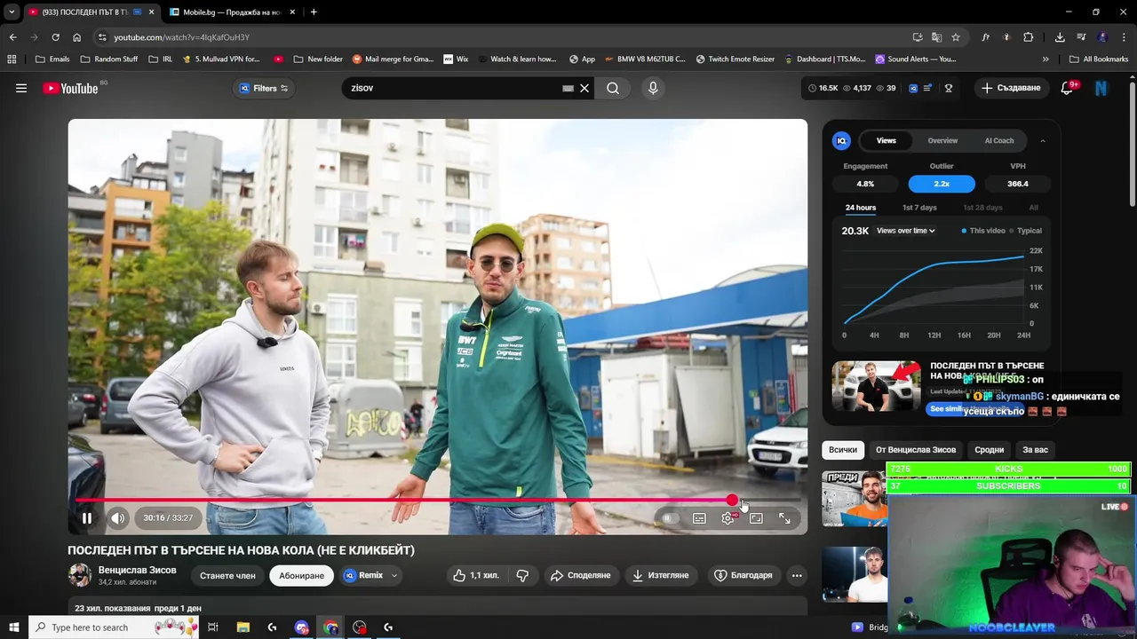Image resolution: width=1137 pixels, height=639 pixels.
Task: Open the YouTube hamburger guide menu
Action: click(x=21, y=88)
